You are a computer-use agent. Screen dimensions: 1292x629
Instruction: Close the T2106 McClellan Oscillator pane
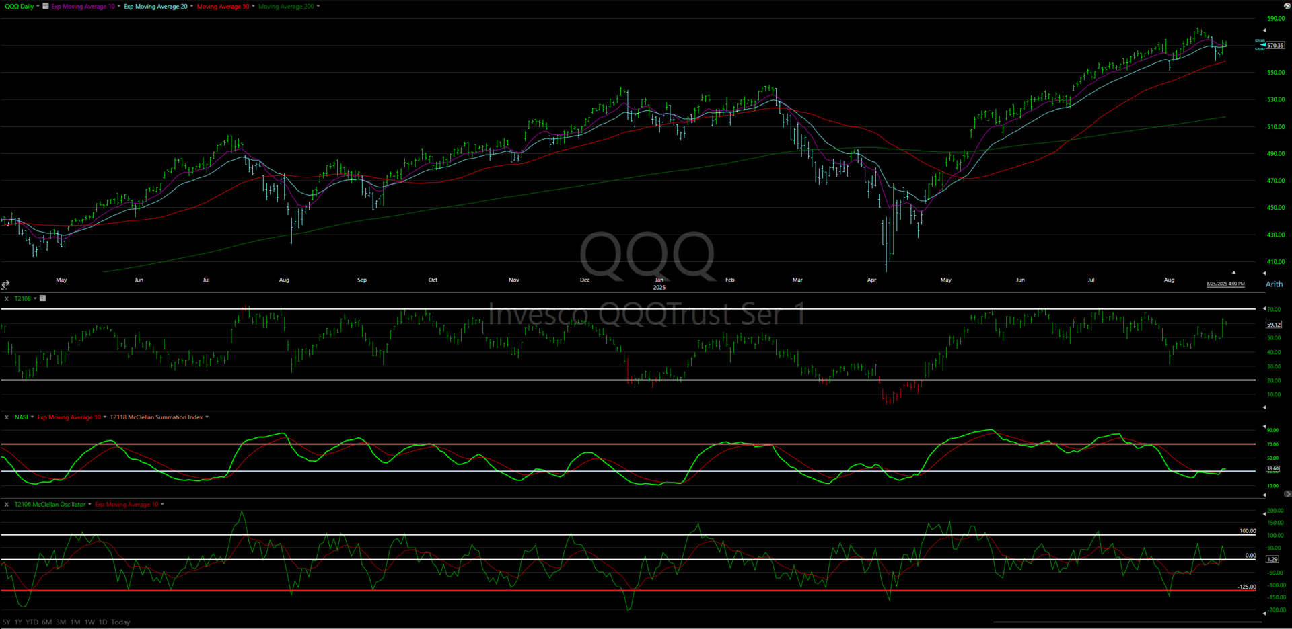[7, 505]
